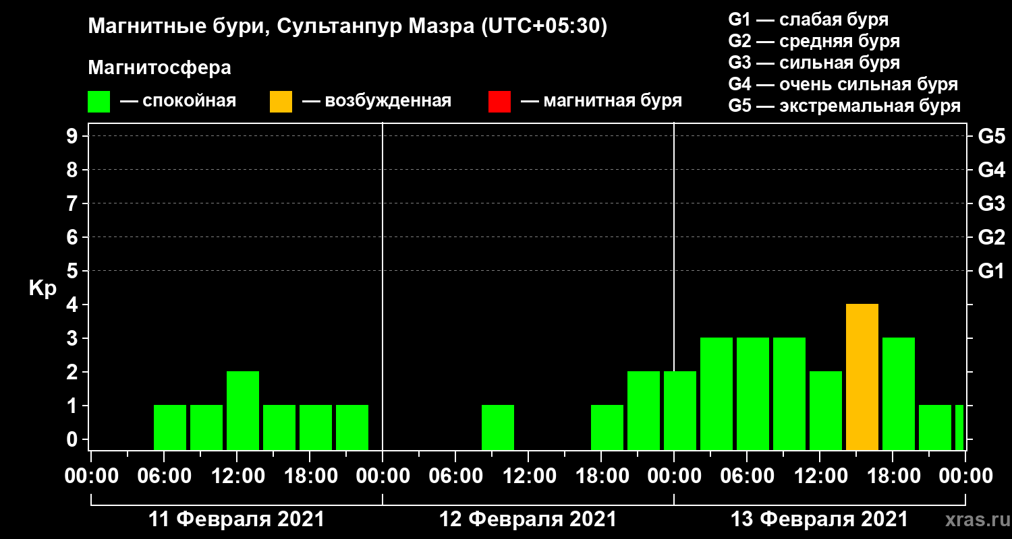
Task: Click the '06:00' time label above 13 Февраля
Action: [746, 476]
